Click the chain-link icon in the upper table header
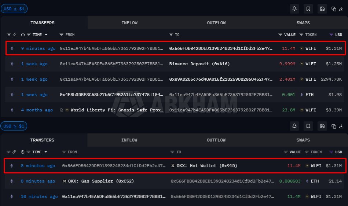This screenshot has width=348, height=206. click(14, 34)
